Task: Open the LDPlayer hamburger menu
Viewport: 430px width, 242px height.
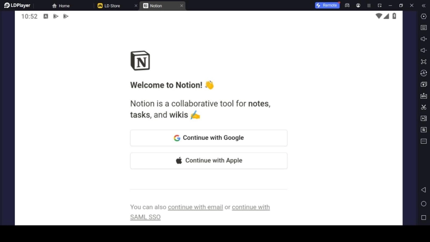Action: click(369, 5)
